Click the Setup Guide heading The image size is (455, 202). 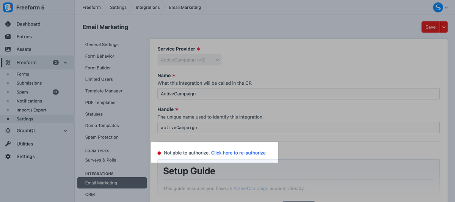[x=189, y=171]
